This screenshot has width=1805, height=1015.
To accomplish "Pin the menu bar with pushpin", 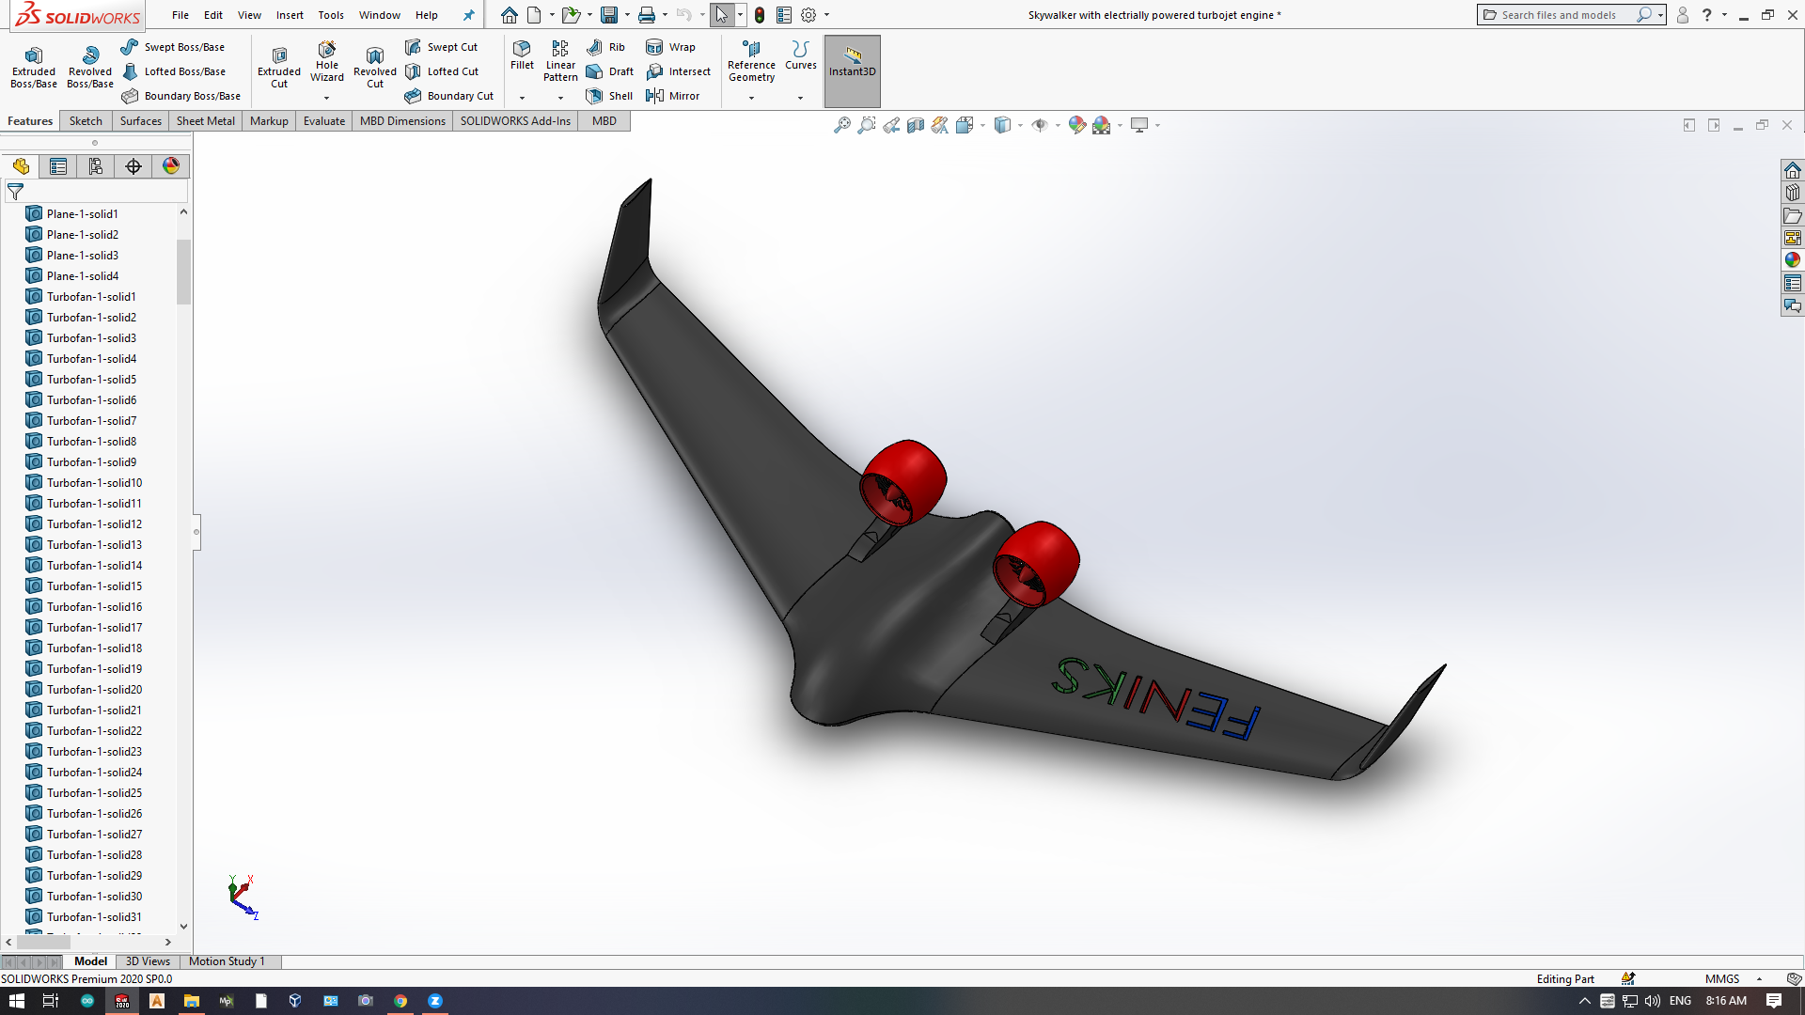I will click(468, 15).
